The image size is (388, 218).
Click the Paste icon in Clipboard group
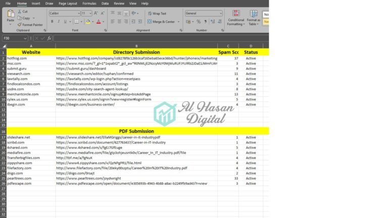(x=10, y=15)
